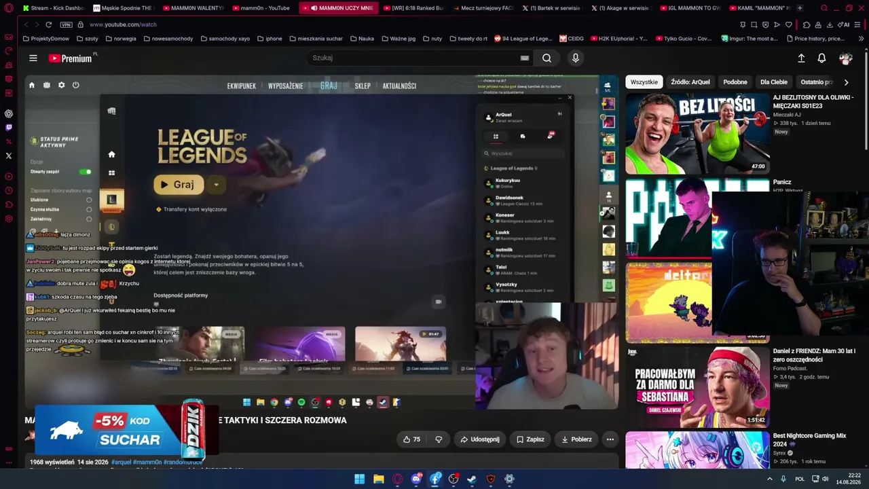Click the youtube.com address bar

[x=122, y=24]
